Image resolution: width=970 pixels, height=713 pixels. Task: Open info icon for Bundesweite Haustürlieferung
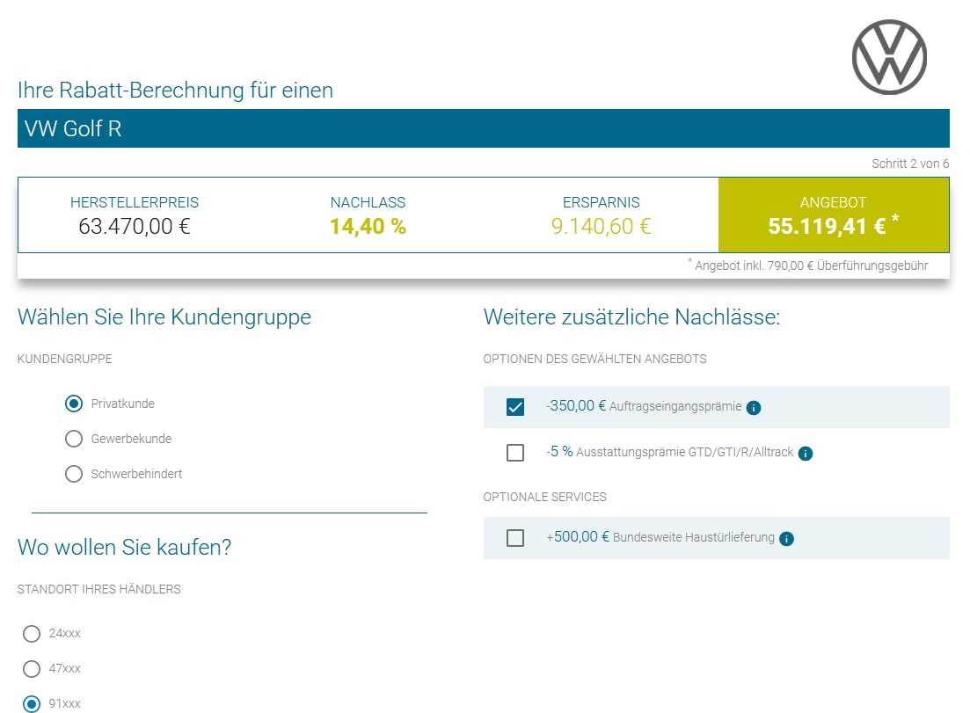(x=786, y=539)
